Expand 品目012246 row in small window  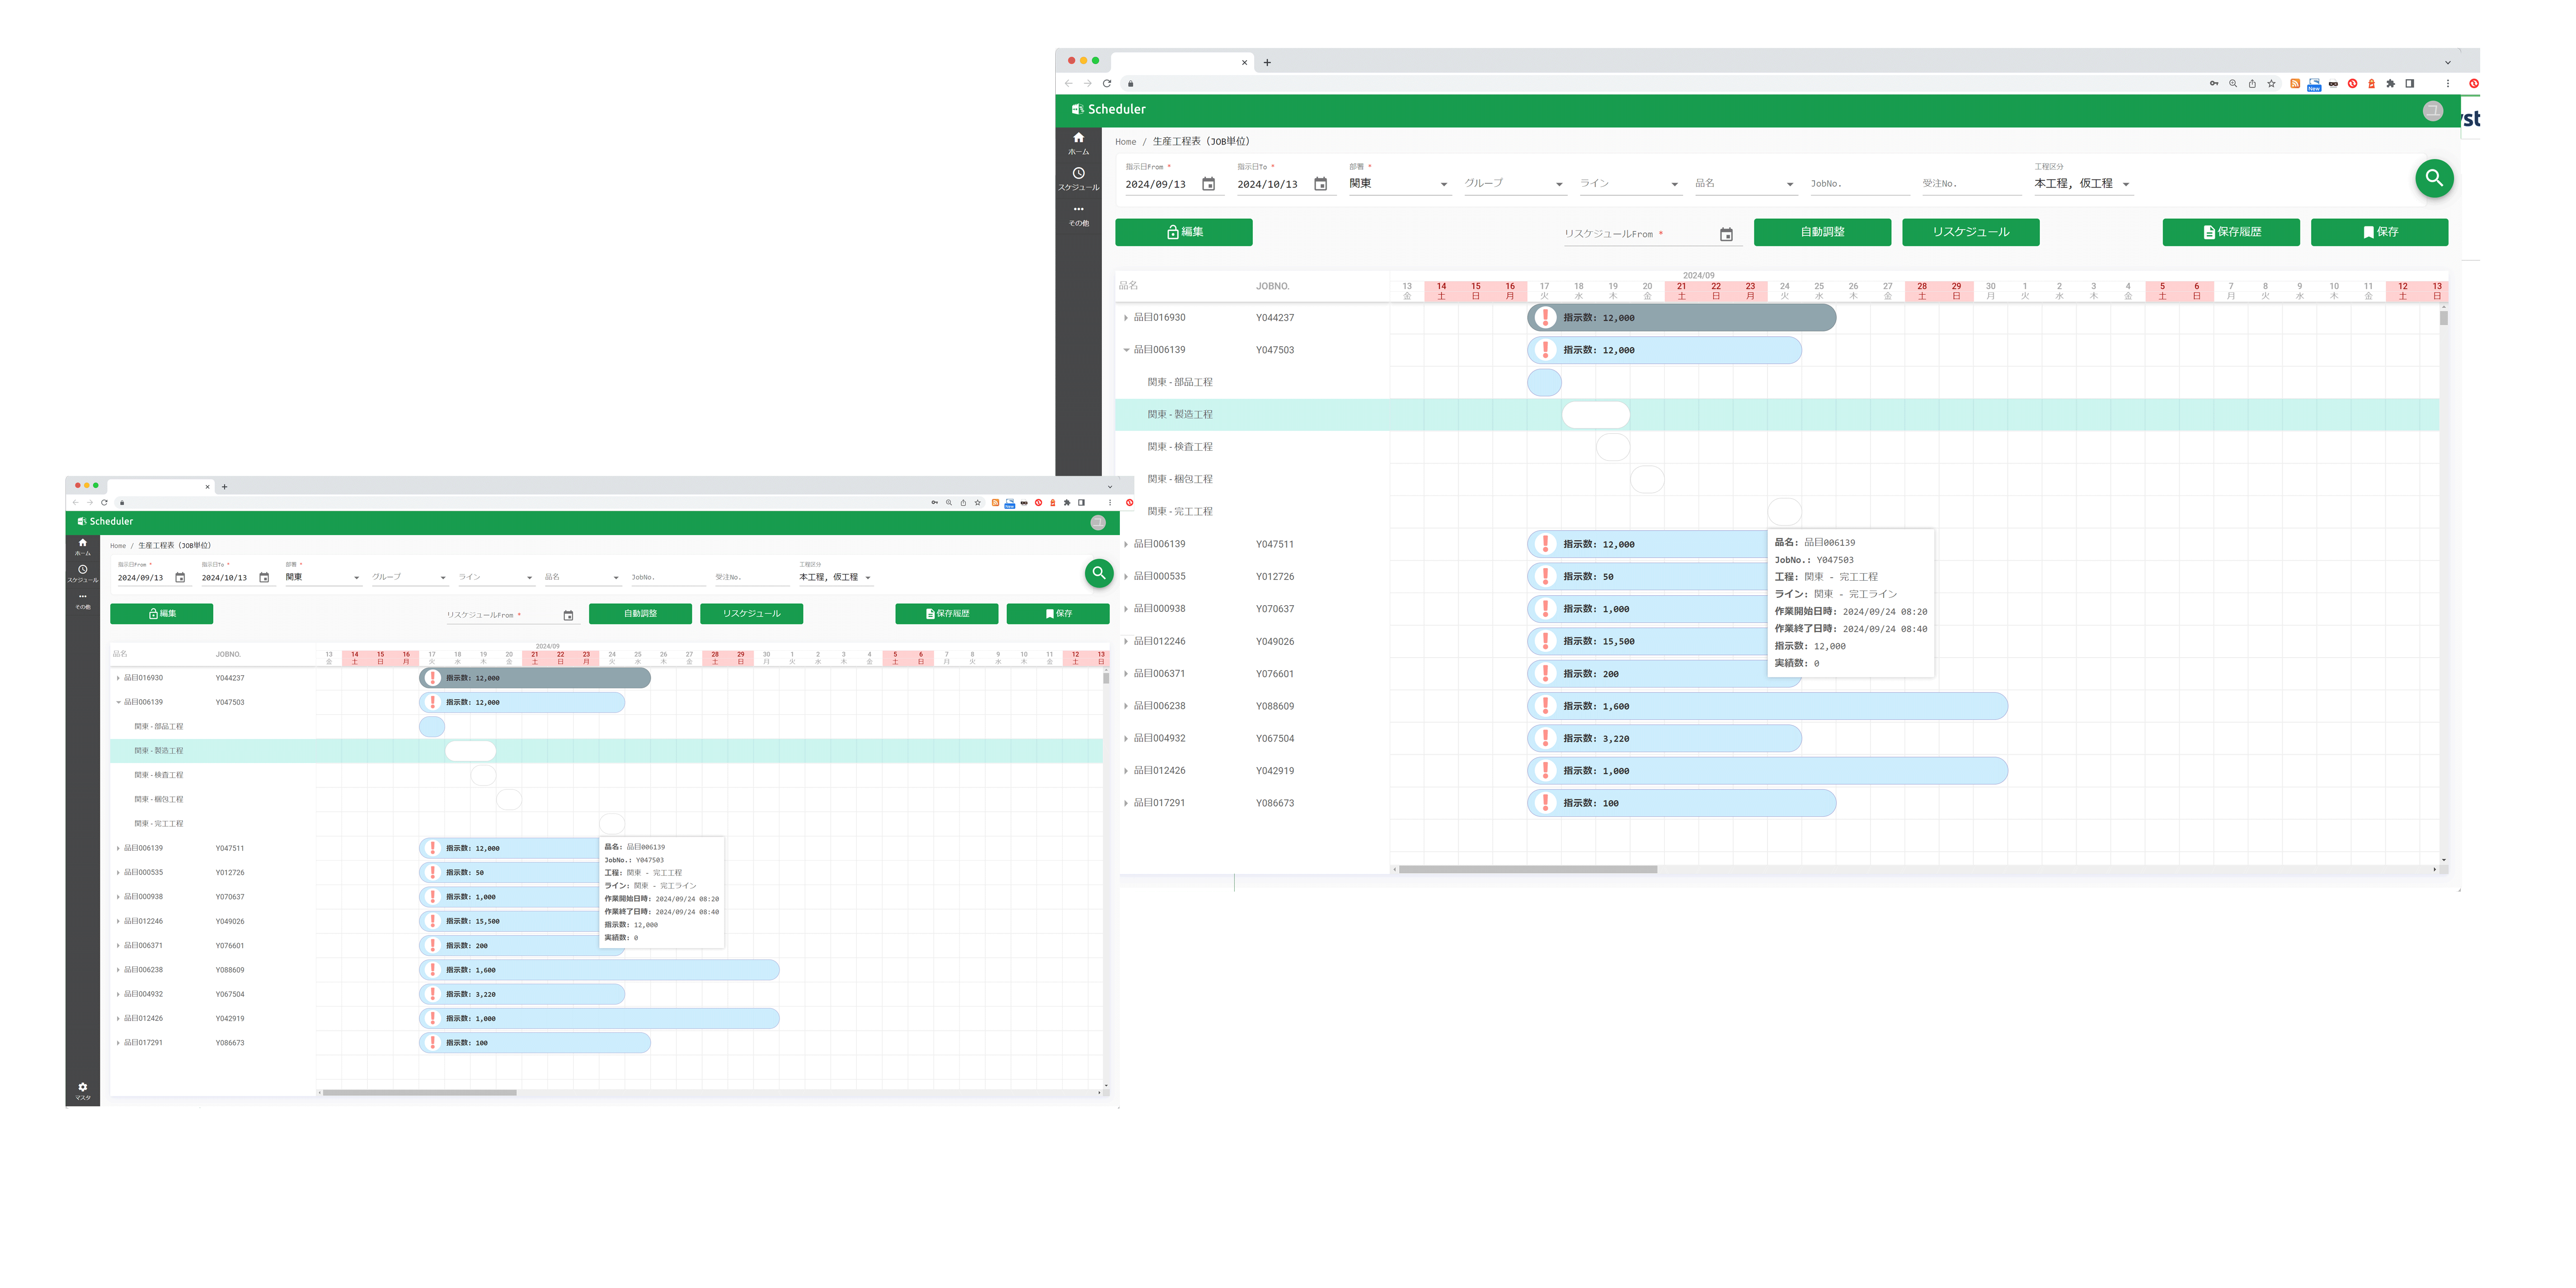click(118, 921)
